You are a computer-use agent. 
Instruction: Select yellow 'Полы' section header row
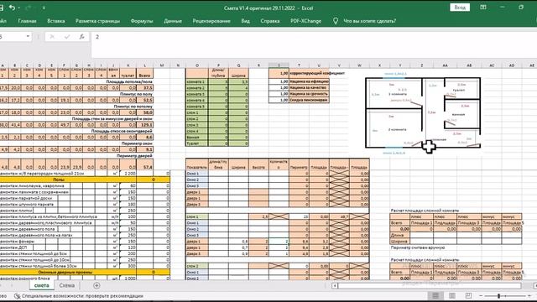85,180
